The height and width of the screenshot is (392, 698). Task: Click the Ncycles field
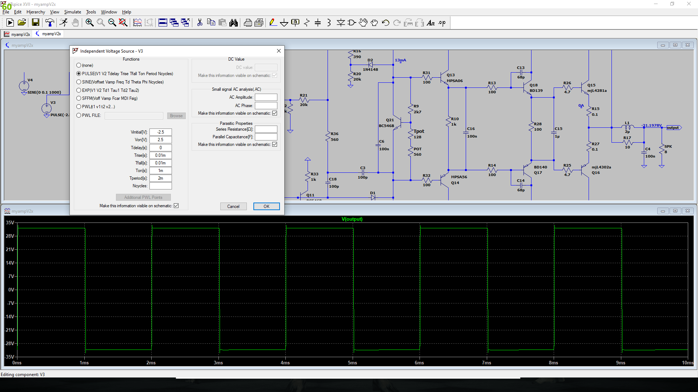tap(160, 186)
